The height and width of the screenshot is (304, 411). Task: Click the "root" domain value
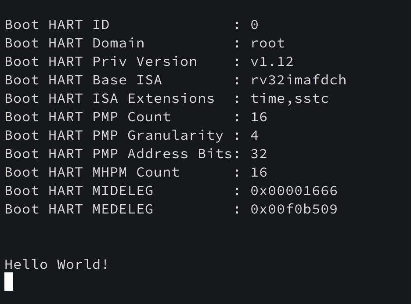point(267,43)
